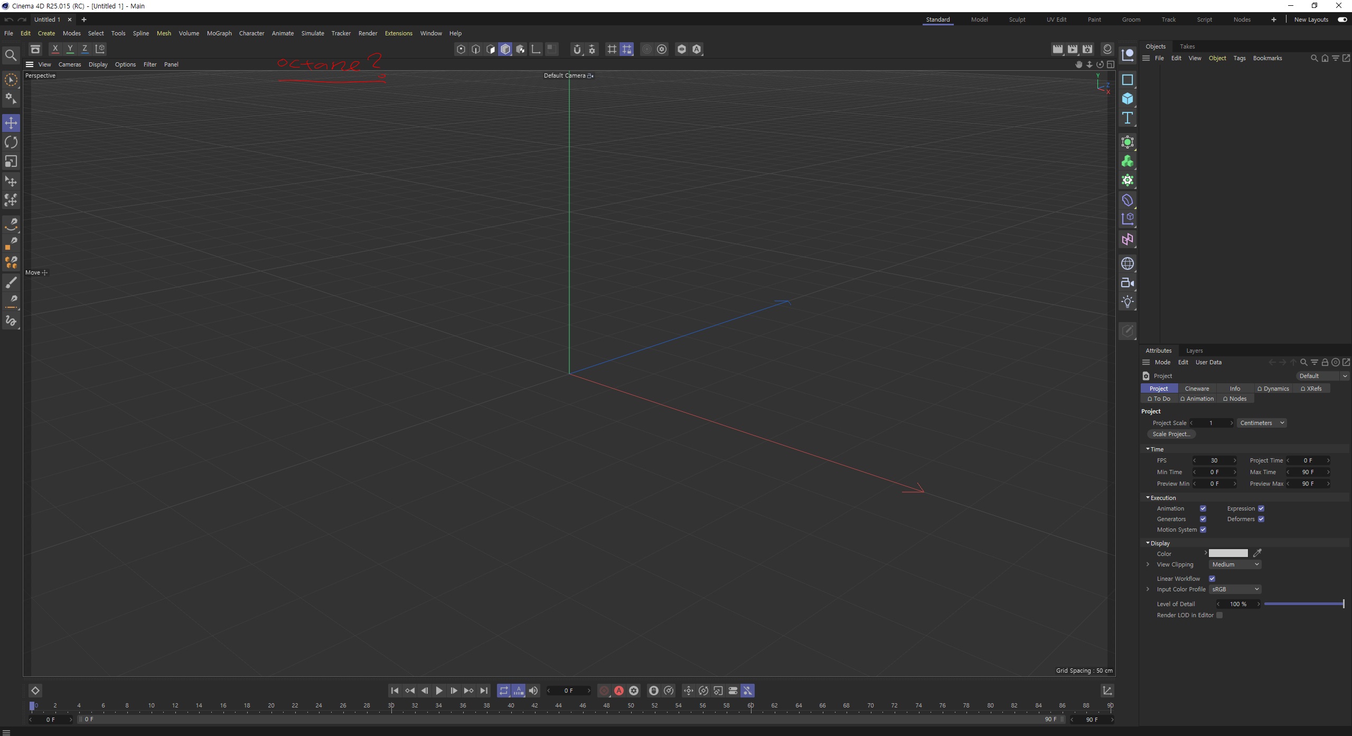This screenshot has height=736, width=1352.
Task: Open the Layers panel tab
Action: [x=1194, y=351]
